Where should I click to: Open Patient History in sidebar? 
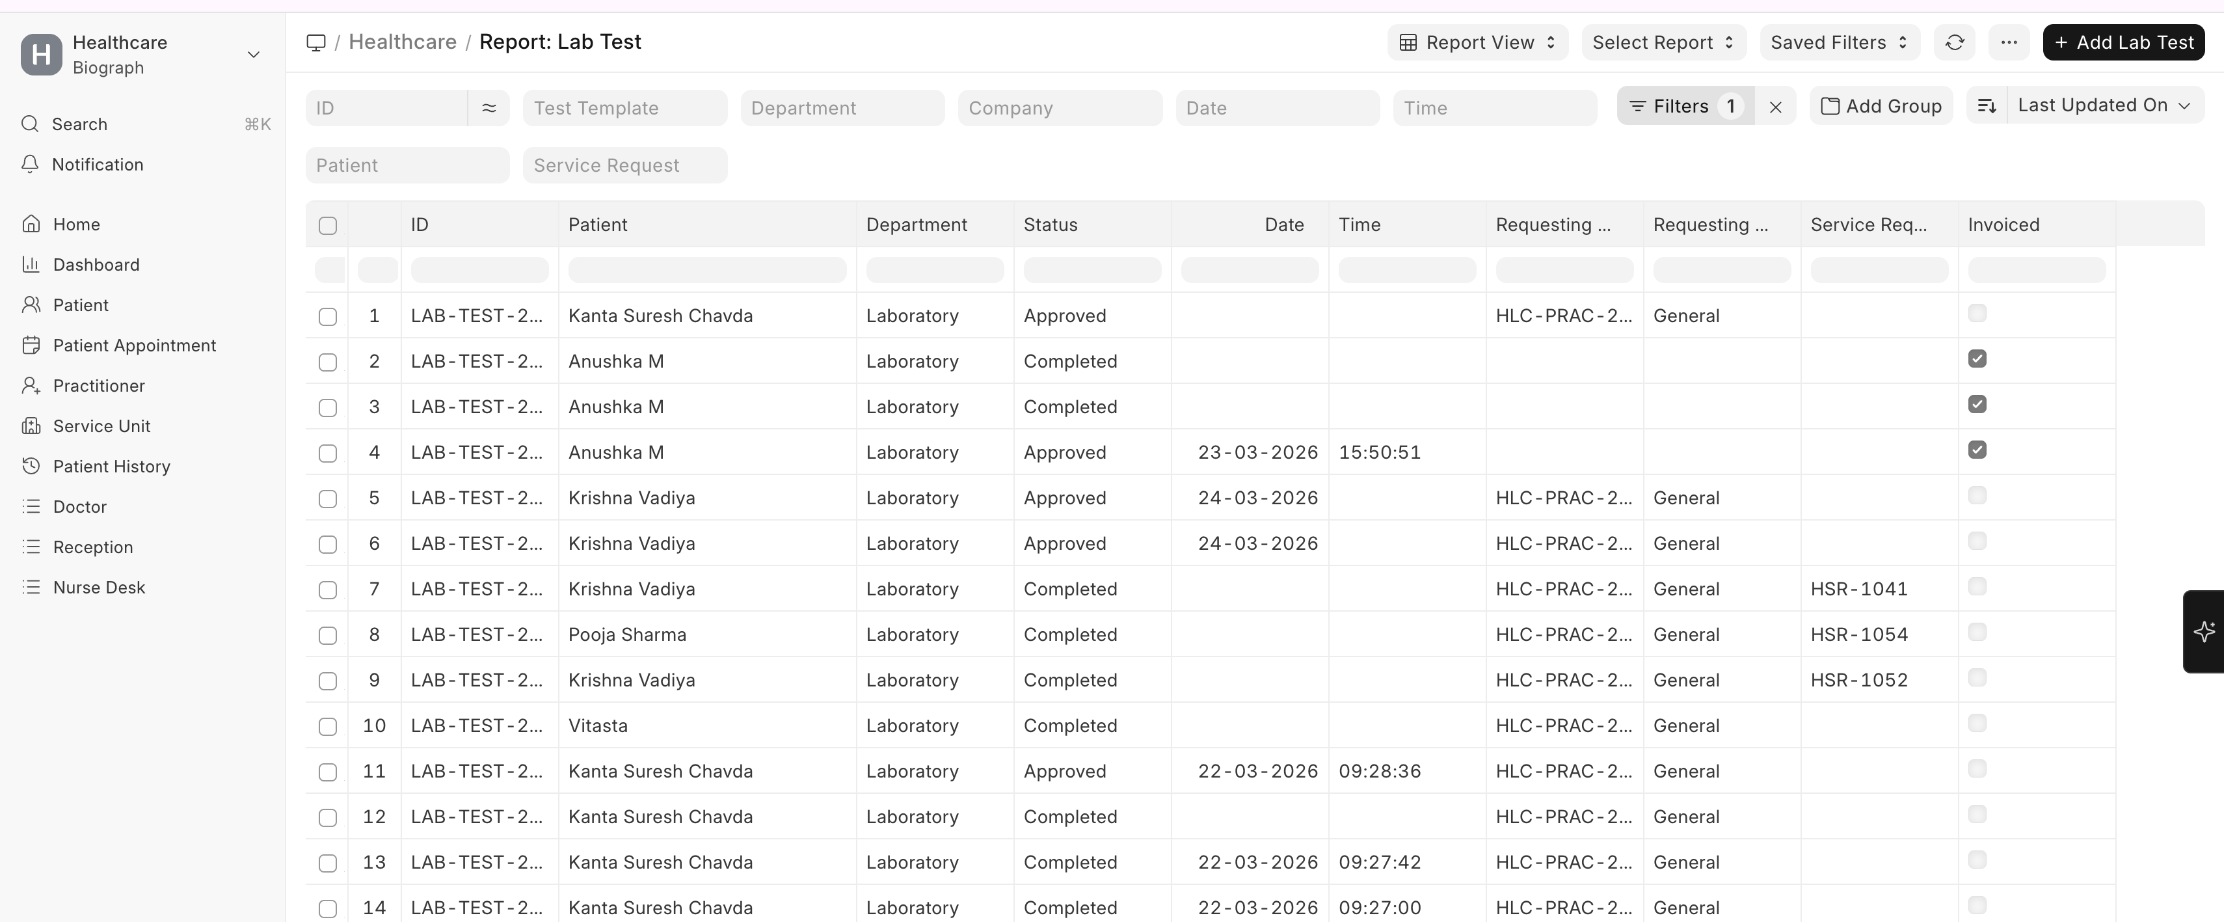111,466
